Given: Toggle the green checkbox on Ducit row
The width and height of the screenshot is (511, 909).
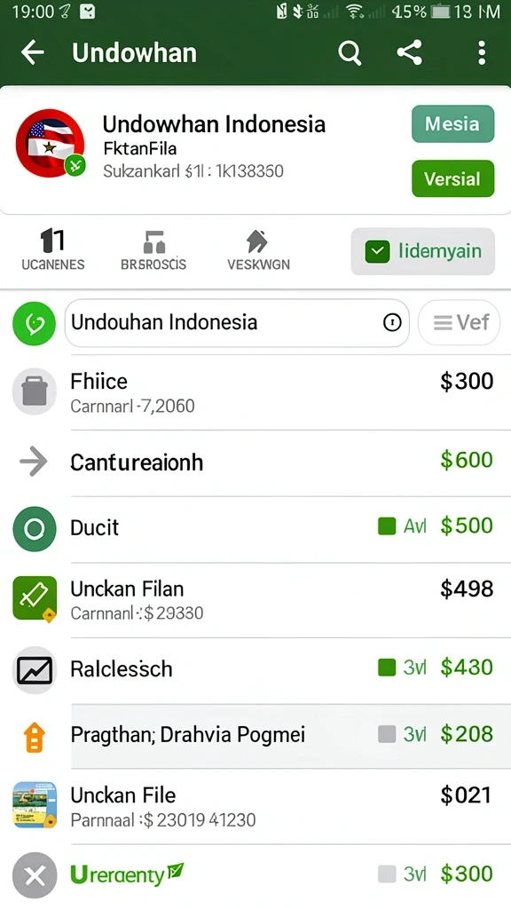Looking at the screenshot, I should click(x=387, y=526).
